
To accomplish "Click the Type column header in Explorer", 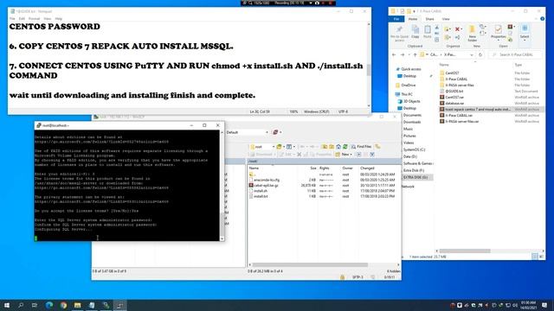I will point(519,65).
